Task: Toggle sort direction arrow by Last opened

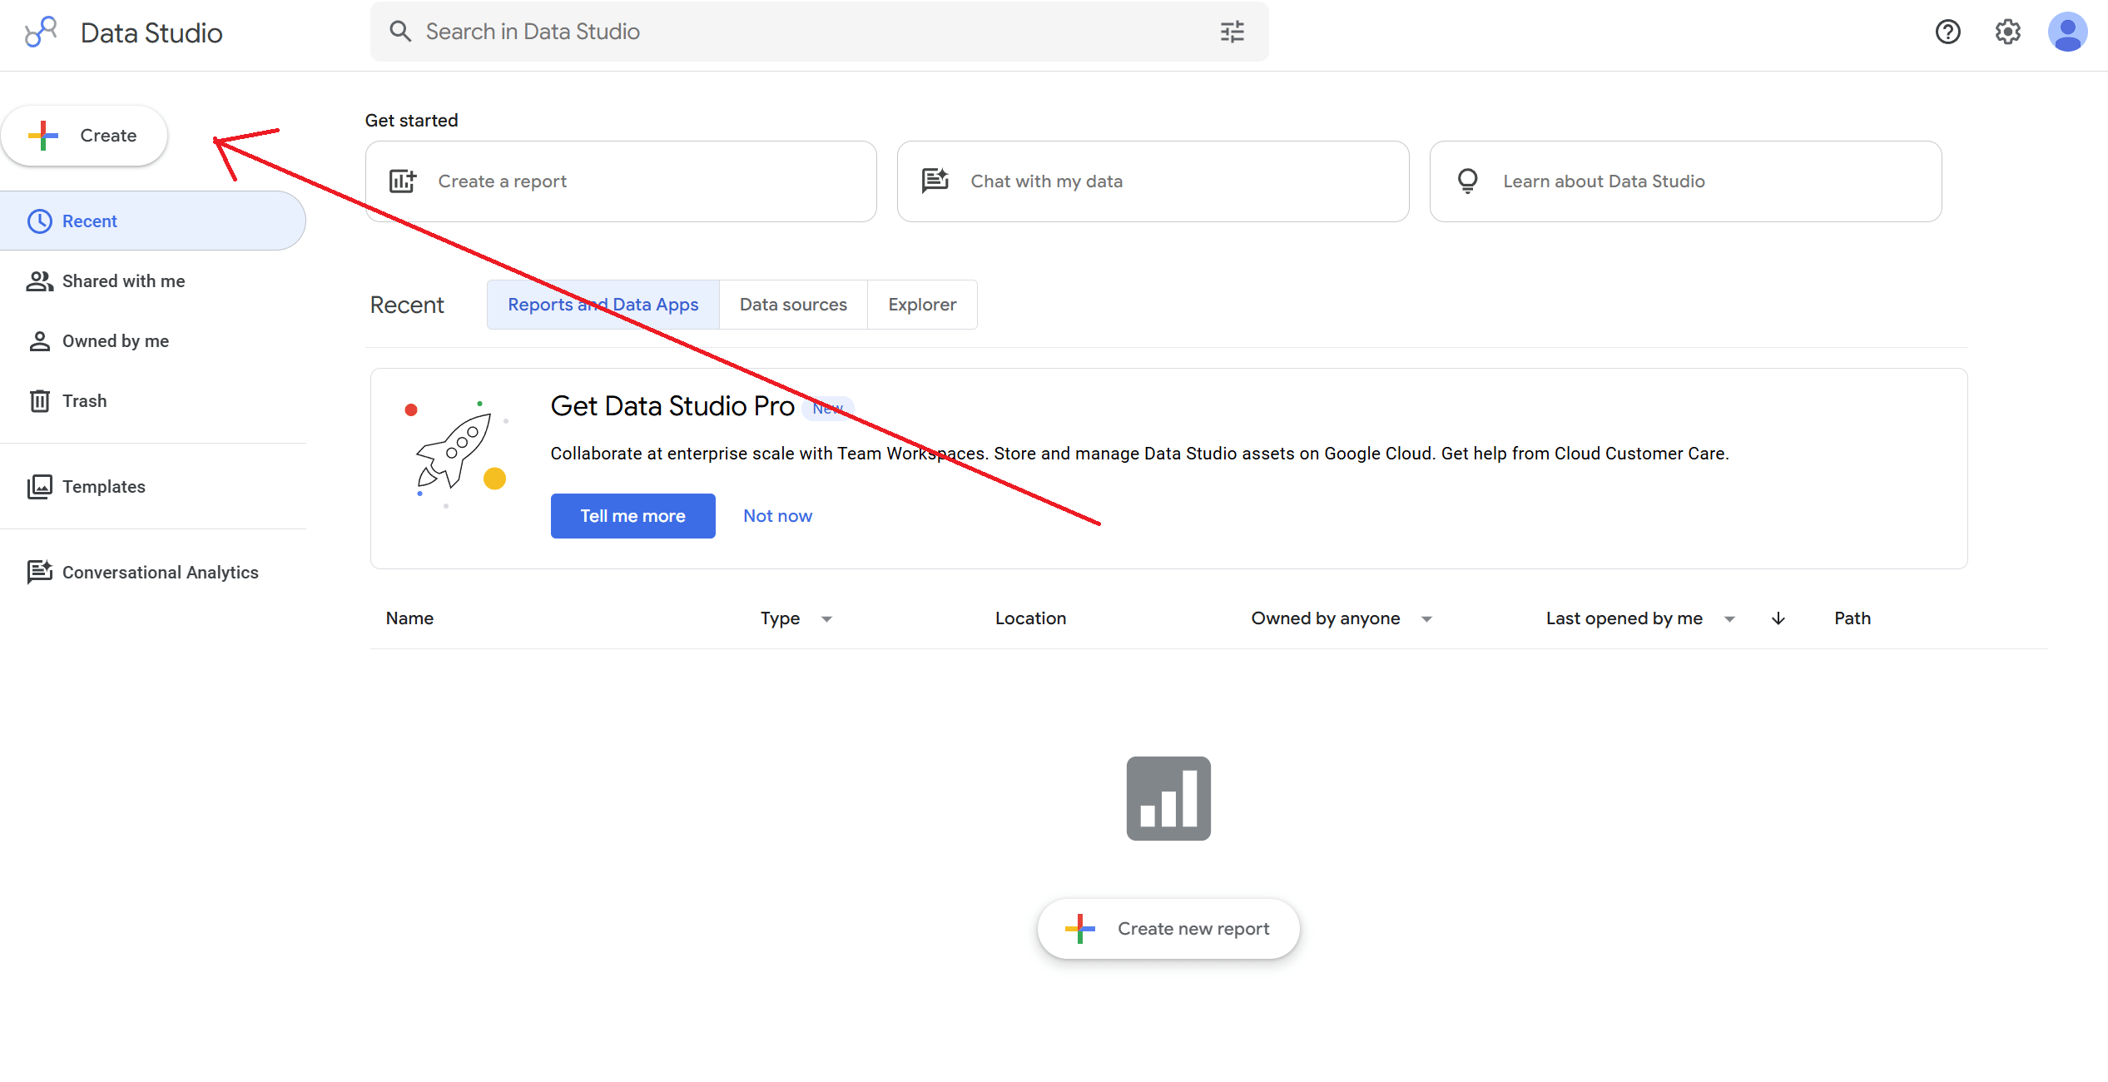Action: pyautogui.click(x=1778, y=618)
